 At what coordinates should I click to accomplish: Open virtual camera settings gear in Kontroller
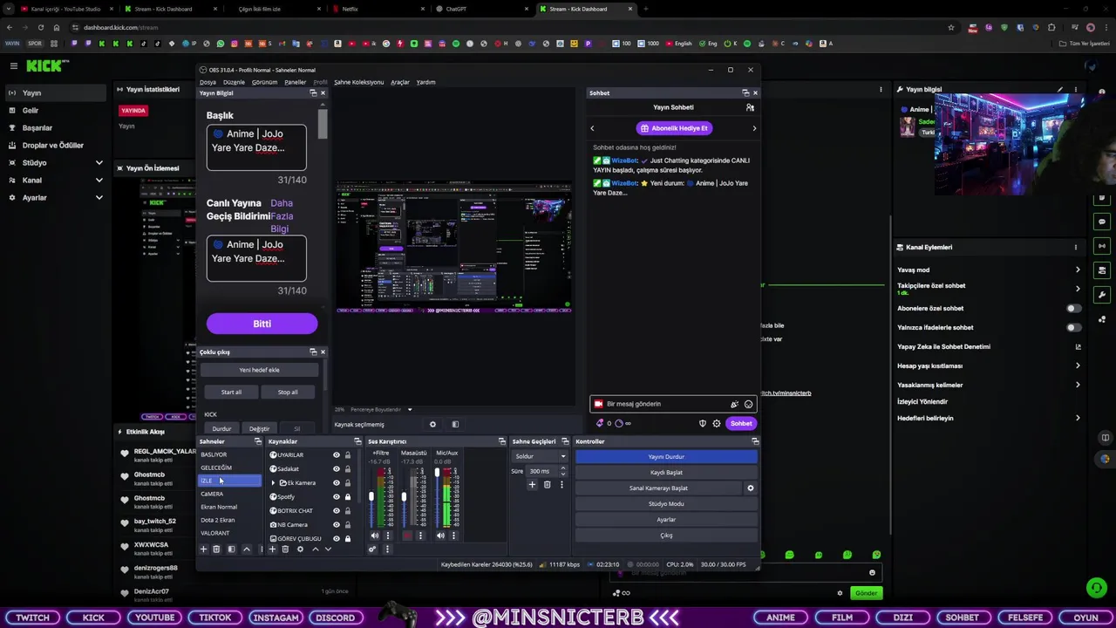(x=751, y=488)
